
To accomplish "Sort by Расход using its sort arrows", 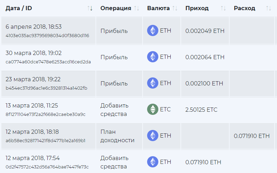I will pos(269,8).
